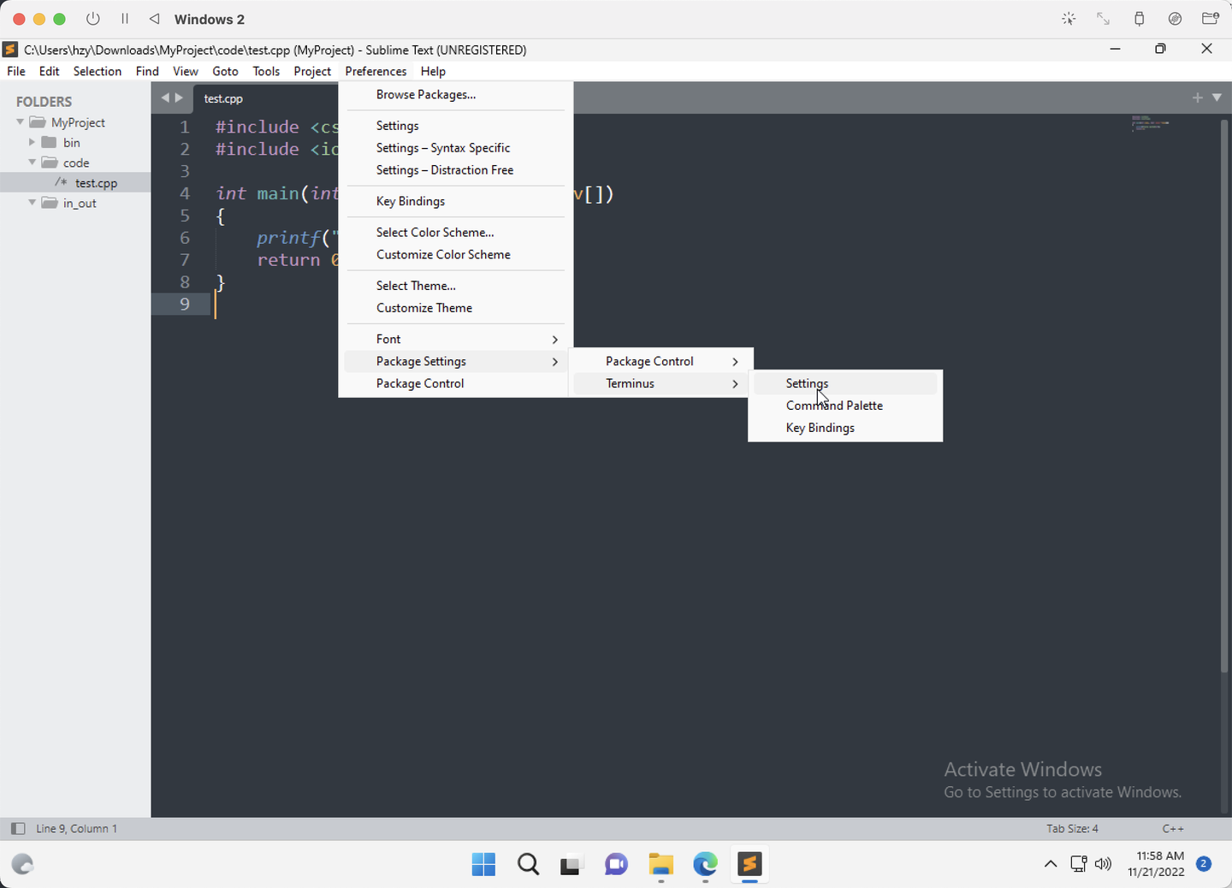Open the Tools menu
The height and width of the screenshot is (888, 1232).
tap(265, 71)
